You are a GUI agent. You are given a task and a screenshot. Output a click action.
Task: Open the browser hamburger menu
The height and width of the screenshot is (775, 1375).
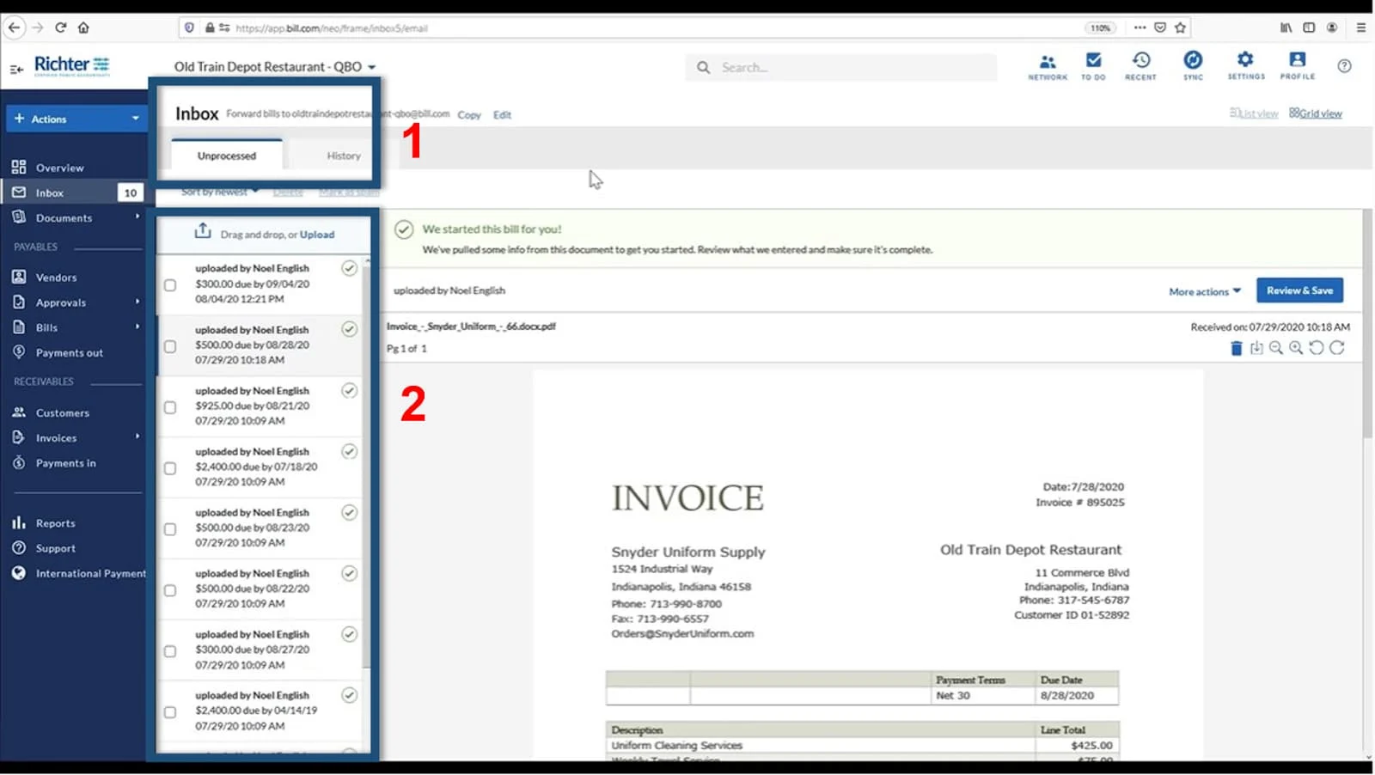click(x=1360, y=27)
